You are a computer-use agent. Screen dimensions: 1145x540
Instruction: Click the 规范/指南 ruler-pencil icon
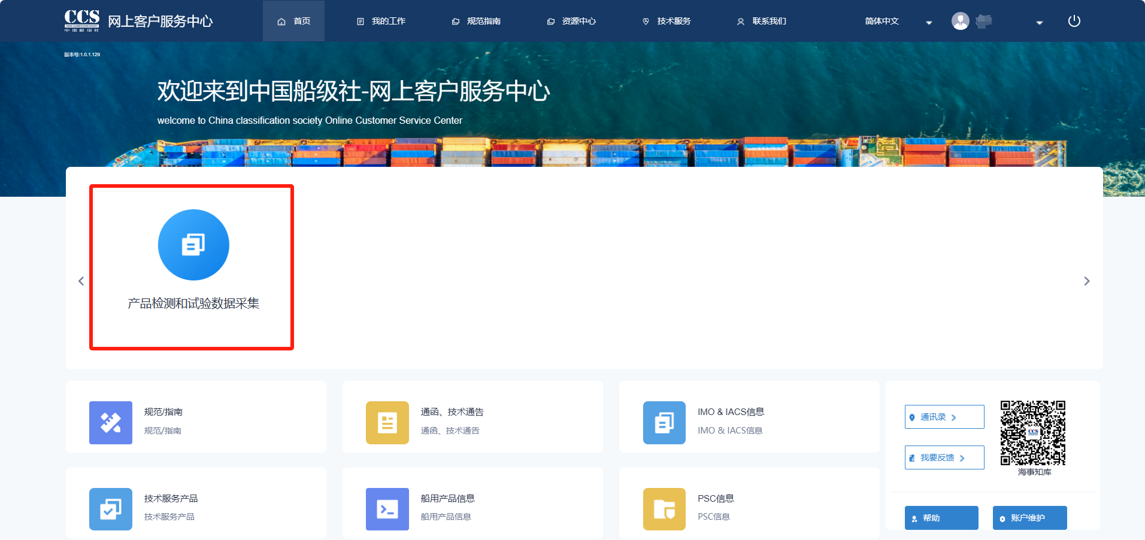pos(111,422)
